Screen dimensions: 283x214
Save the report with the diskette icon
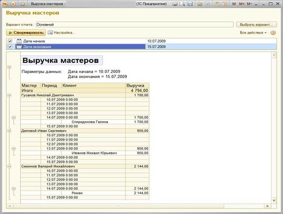click(x=190, y=4)
